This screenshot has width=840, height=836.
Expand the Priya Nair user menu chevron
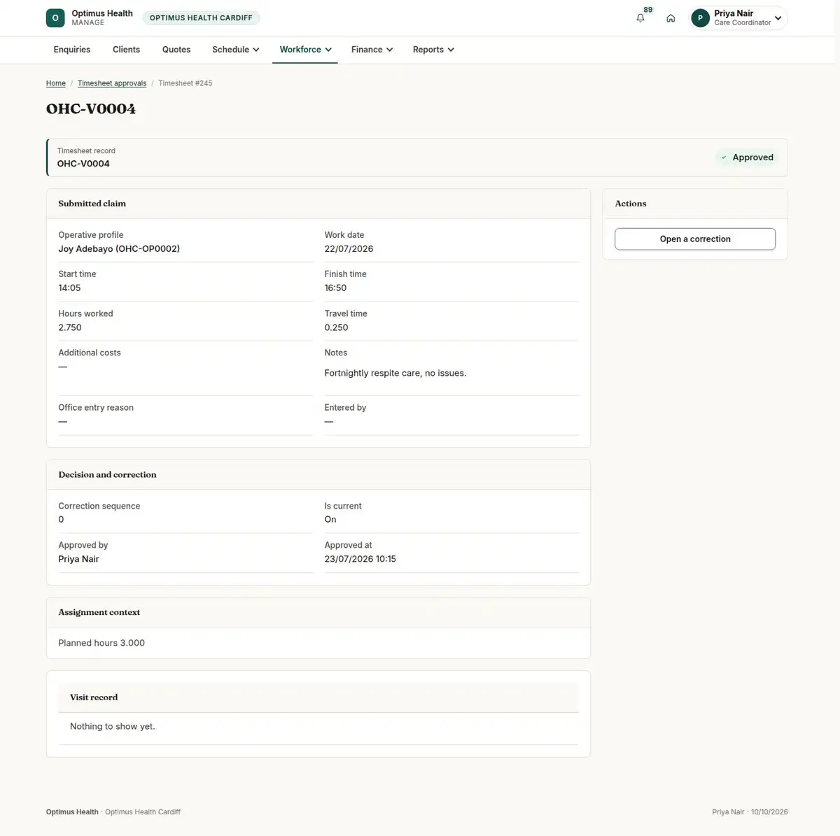click(778, 18)
